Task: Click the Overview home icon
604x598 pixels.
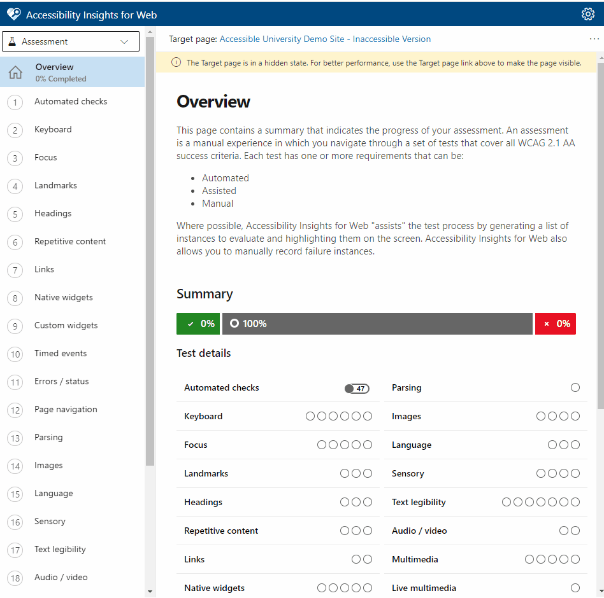Action: [x=15, y=73]
